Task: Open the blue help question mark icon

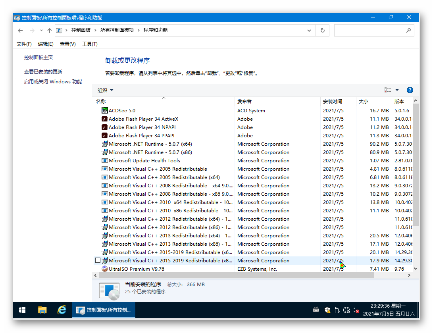Action: click(x=410, y=90)
